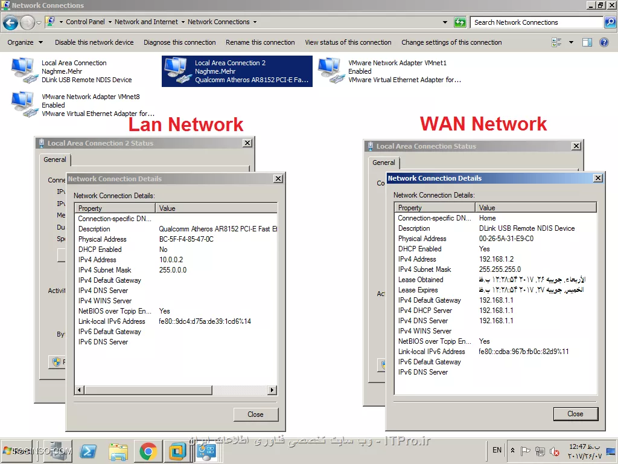Click left scroll arrow in LAN details list
The height and width of the screenshot is (464, 618).
(x=79, y=390)
